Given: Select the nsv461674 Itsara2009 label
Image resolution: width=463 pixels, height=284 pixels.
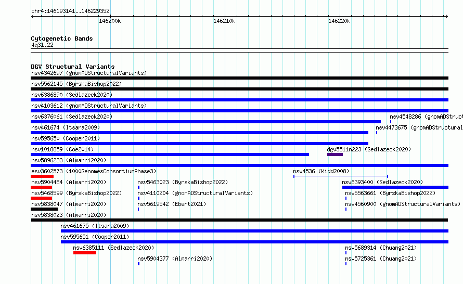Looking at the screenshot, I should pyautogui.click(x=66, y=127).
